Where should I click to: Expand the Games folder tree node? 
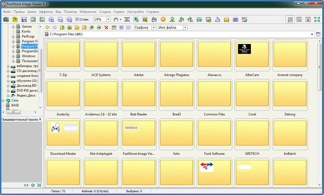point(13,27)
